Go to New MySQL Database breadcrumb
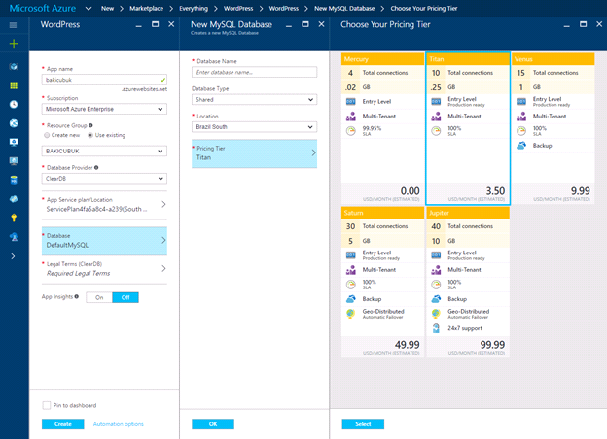This screenshot has height=439, width=607. pyautogui.click(x=344, y=9)
